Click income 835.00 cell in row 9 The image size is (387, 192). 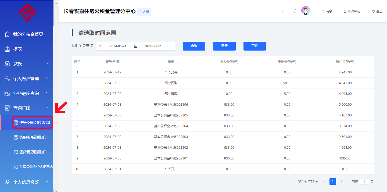pos(229,158)
